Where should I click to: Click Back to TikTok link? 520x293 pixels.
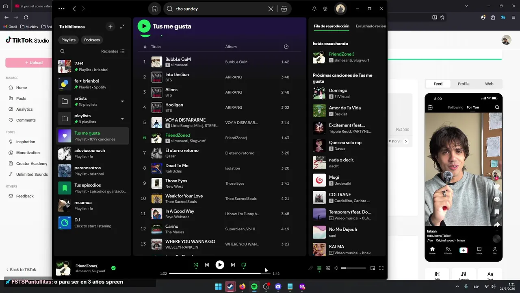tap(21, 269)
